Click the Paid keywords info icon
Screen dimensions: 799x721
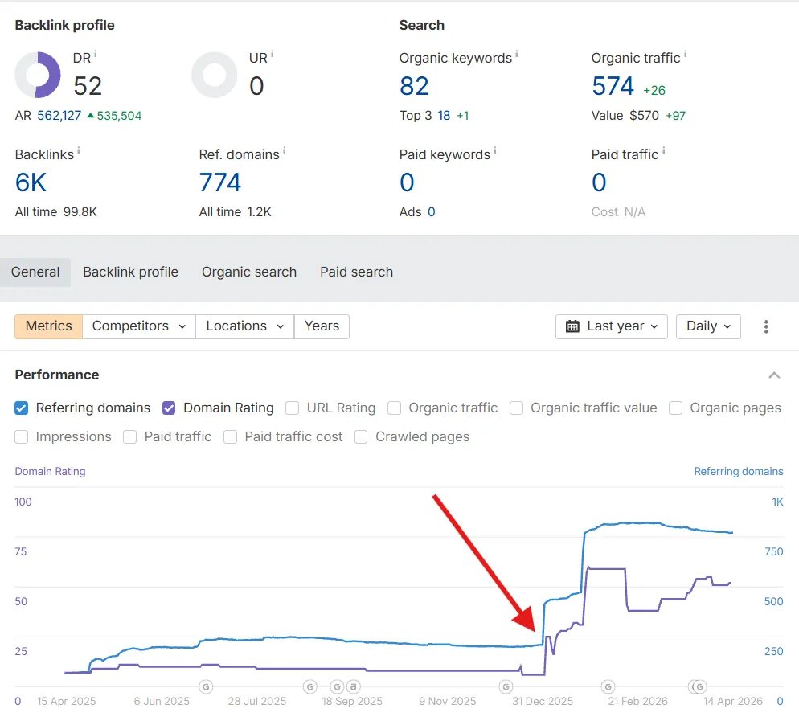494,150
